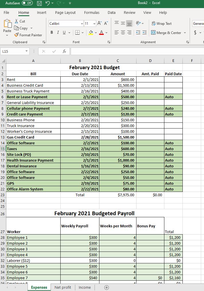Open the Calibri font name dropdown
Image resolution: width=204 pixels, height=291 pixels.
82,24
